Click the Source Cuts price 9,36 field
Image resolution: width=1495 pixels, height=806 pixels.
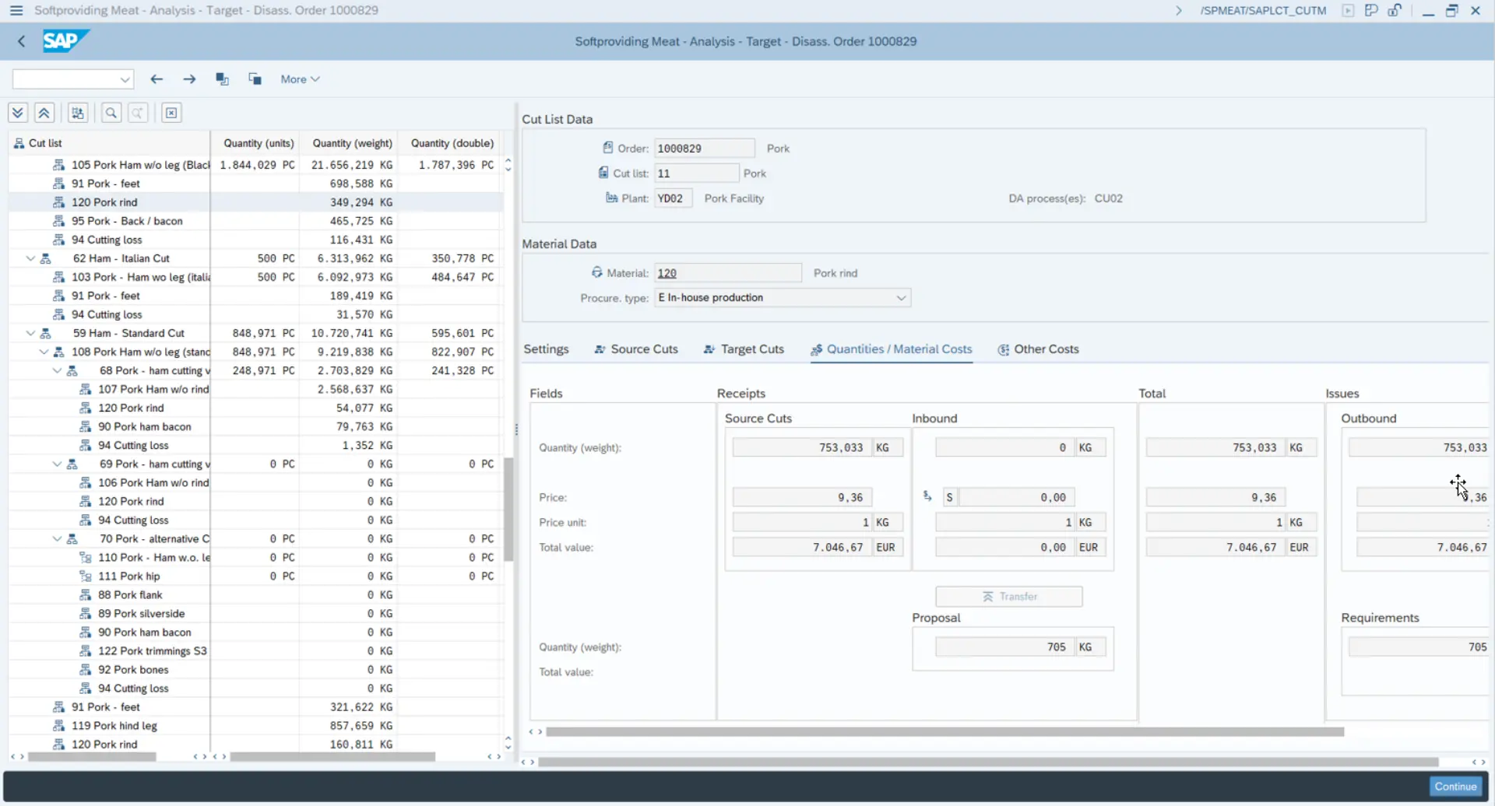point(802,498)
